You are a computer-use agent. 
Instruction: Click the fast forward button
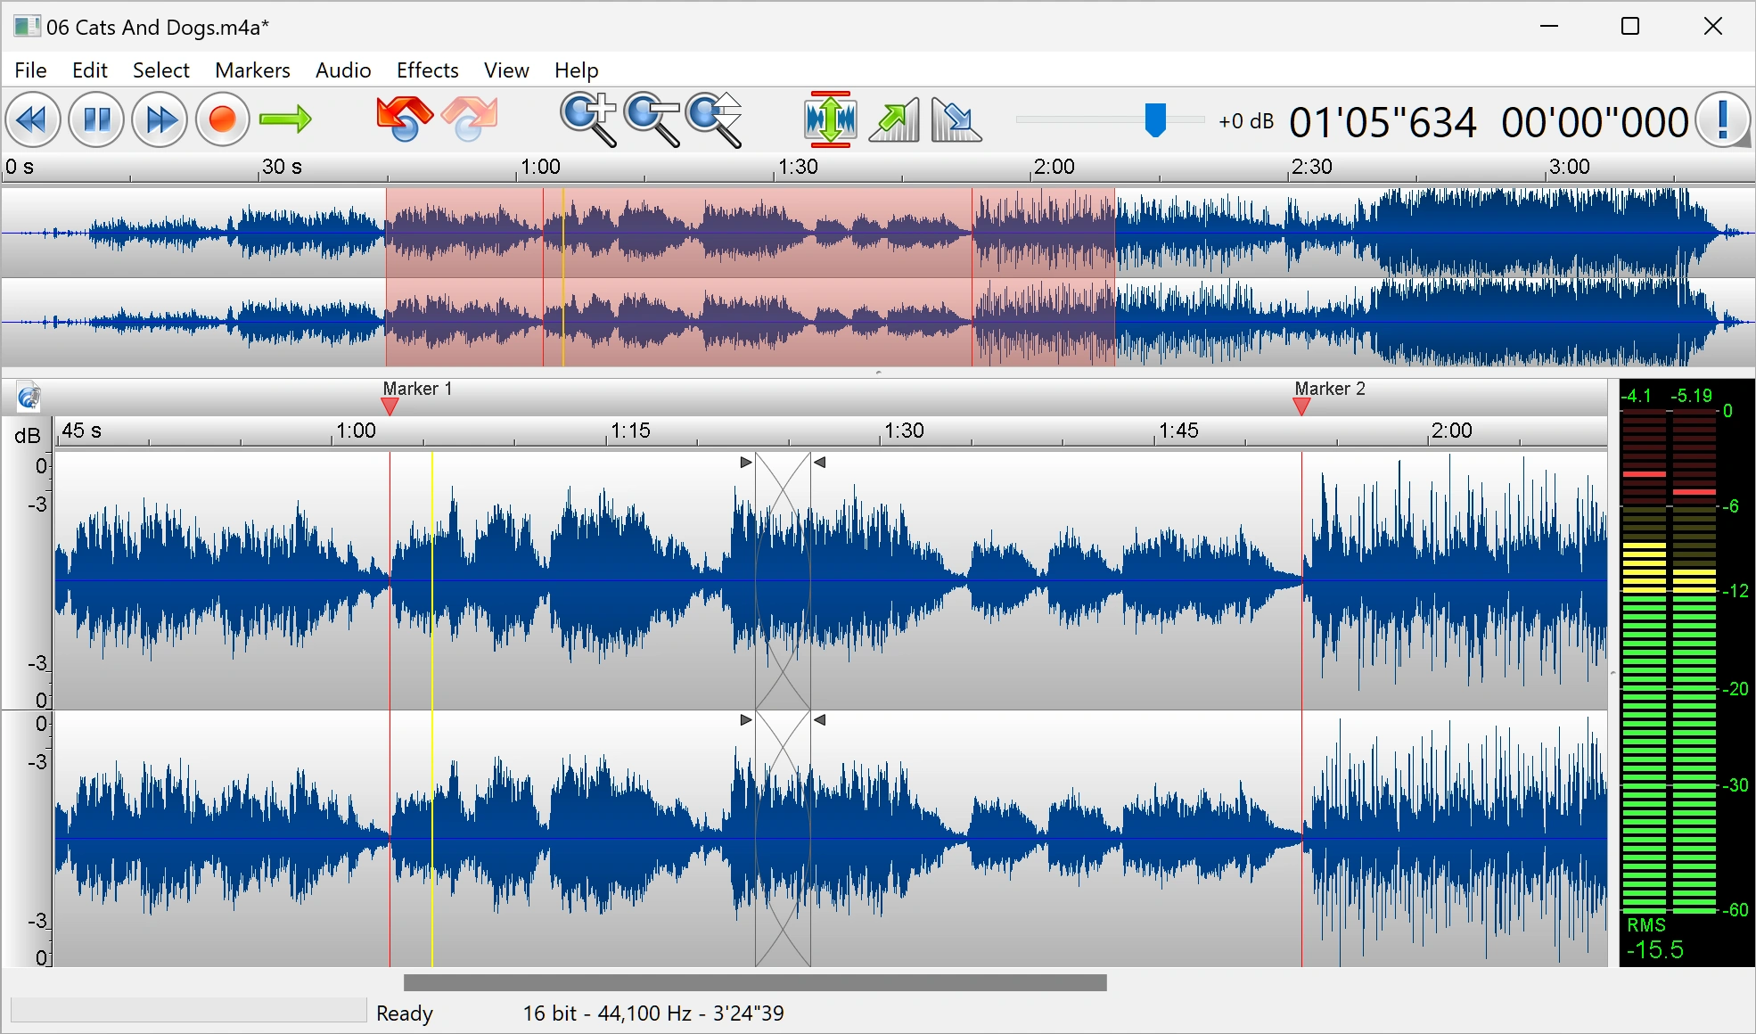click(160, 119)
